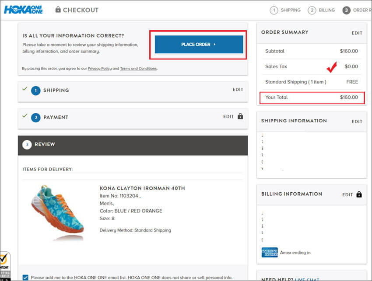Go to Shipping step in progress header

(285, 10)
